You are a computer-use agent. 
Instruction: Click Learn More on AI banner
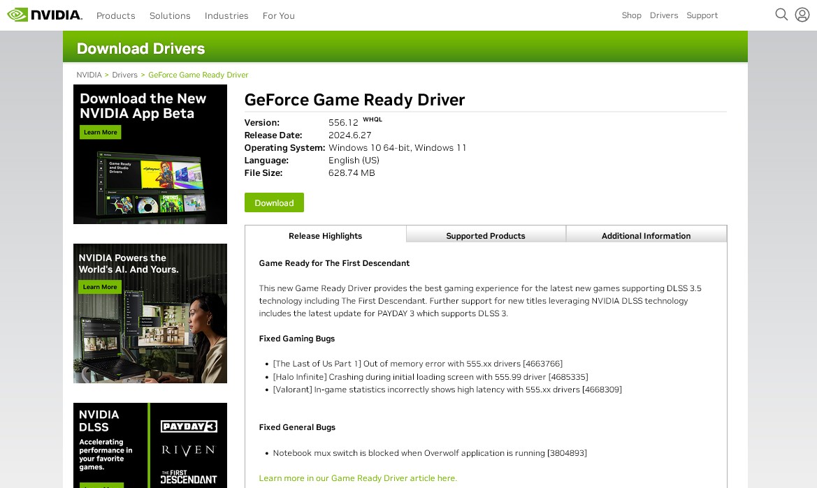99,287
